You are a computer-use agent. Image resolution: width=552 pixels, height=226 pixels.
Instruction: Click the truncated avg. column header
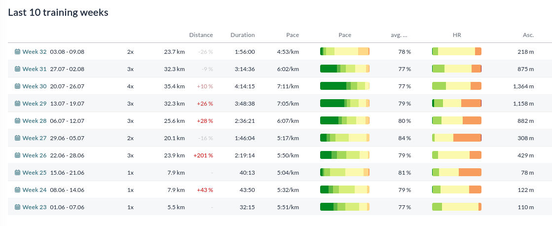coord(399,35)
